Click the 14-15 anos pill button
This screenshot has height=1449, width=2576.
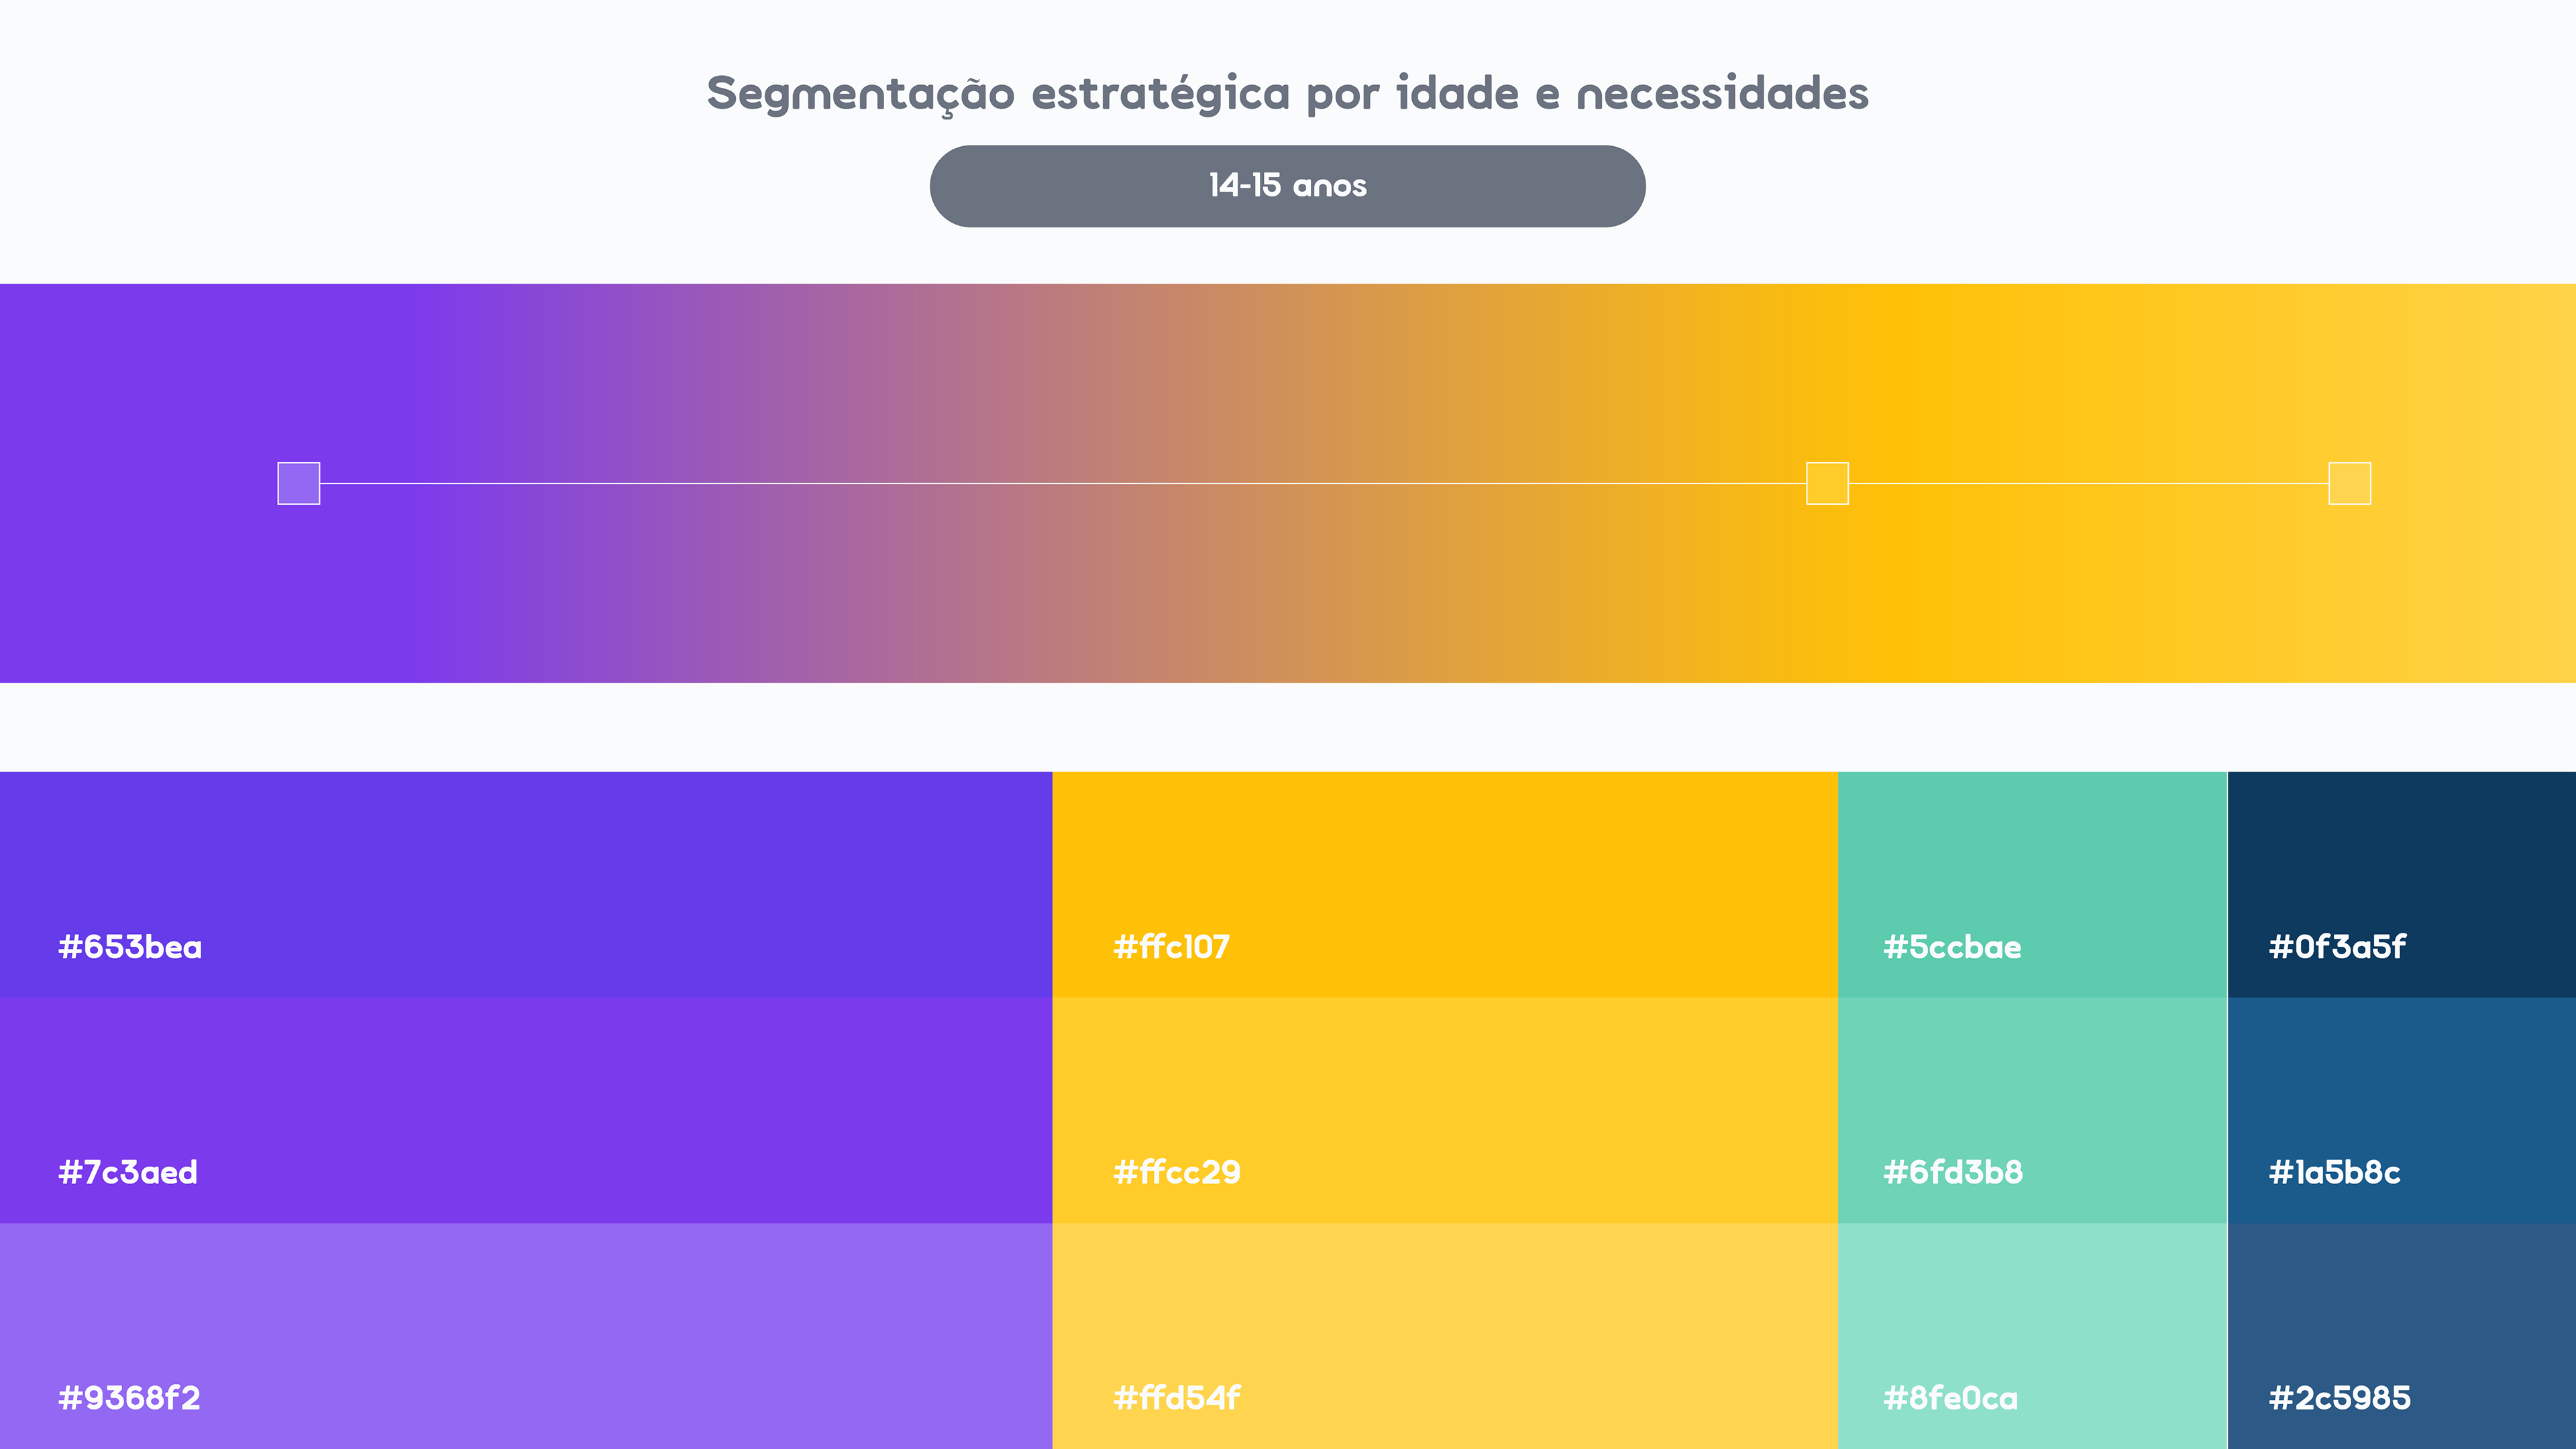pyautogui.click(x=1287, y=186)
